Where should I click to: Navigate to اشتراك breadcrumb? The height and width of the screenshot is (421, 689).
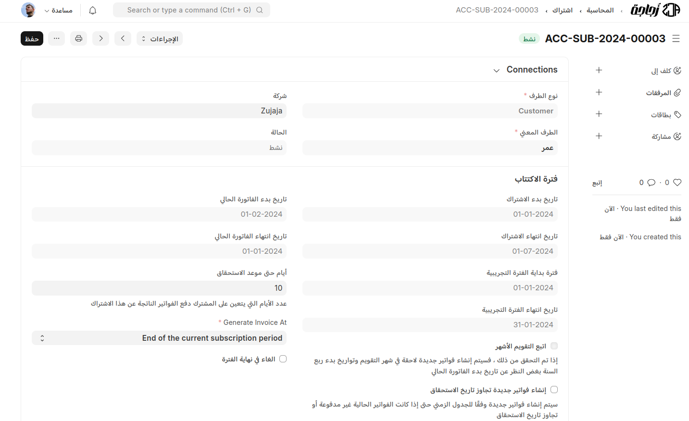[563, 10]
